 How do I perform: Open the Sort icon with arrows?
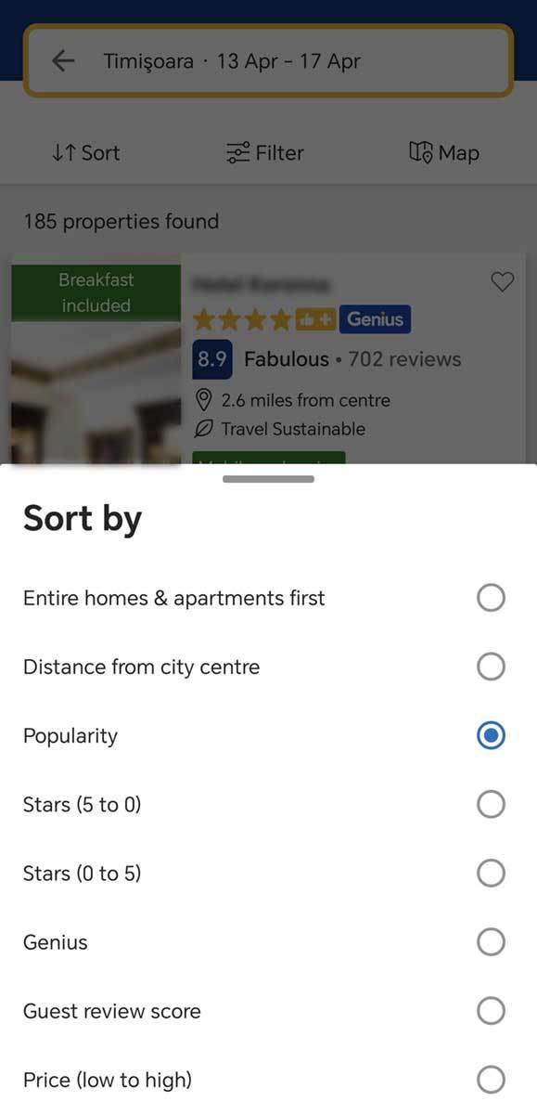coord(84,153)
